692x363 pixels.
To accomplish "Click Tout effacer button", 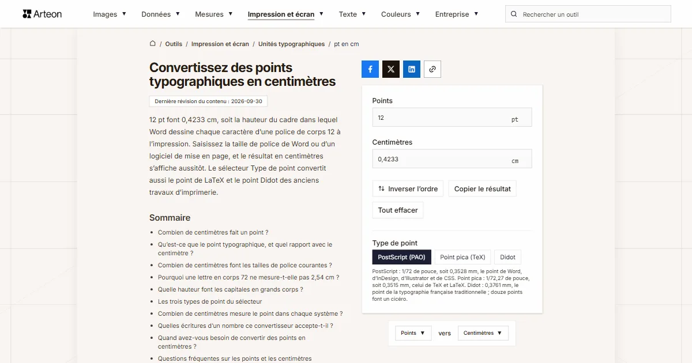I will click(x=398, y=210).
